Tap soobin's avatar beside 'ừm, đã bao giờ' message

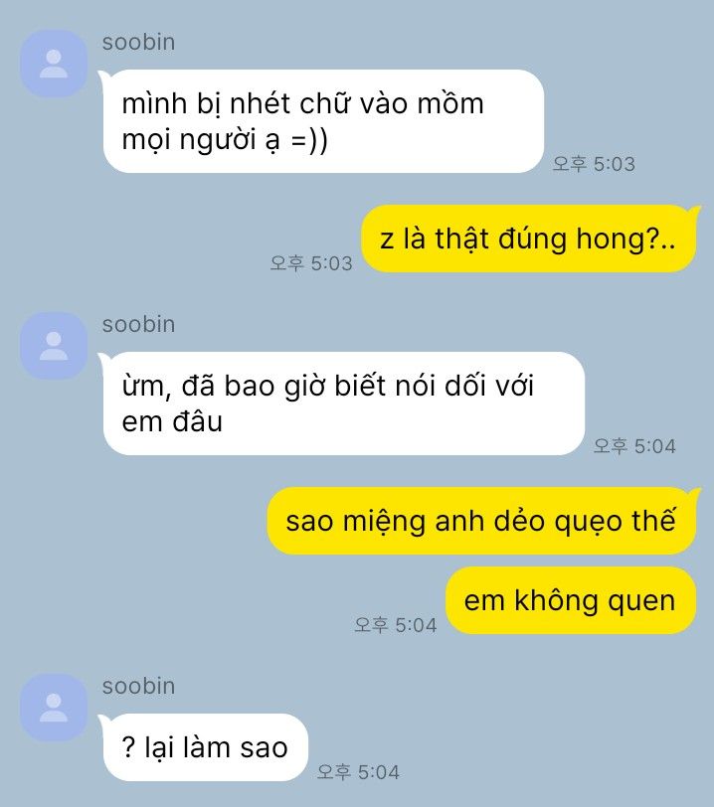tap(54, 346)
